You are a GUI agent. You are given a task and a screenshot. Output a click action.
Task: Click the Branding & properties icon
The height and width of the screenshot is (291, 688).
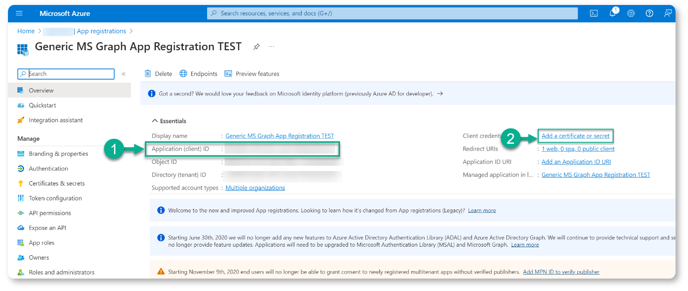click(x=20, y=154)
